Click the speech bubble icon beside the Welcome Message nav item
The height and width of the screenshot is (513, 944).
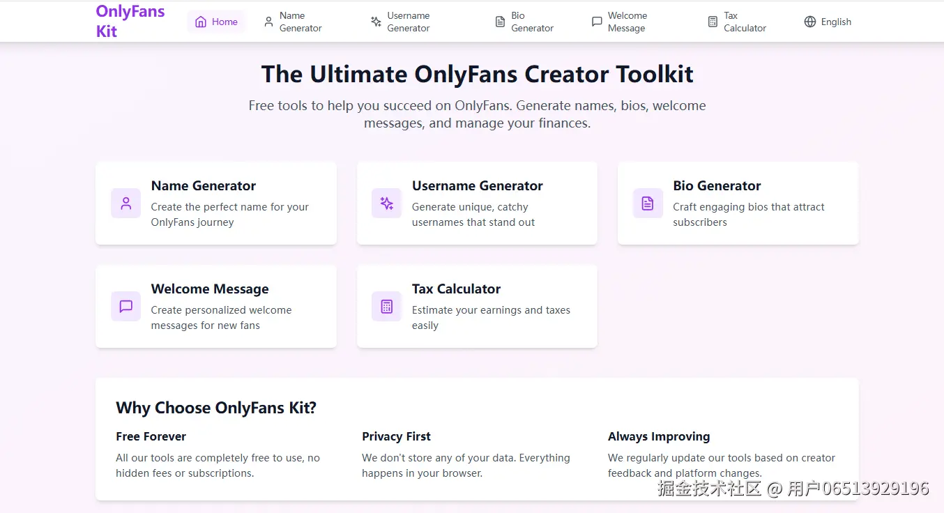click(597, 22)
